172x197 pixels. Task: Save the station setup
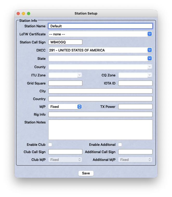(x=86, y=173)
